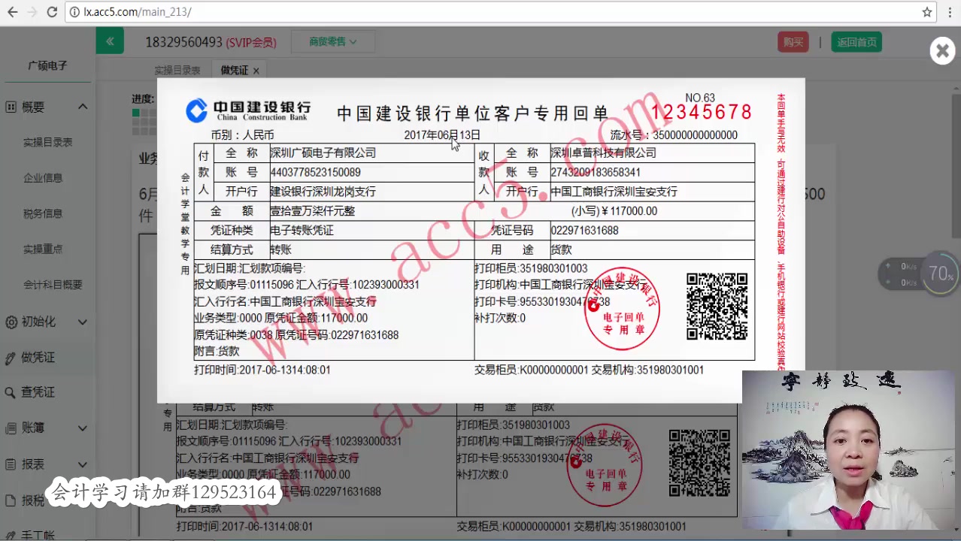Open the 账簿 ledger icon
This screenshot has width=961, height=541.
11,428
